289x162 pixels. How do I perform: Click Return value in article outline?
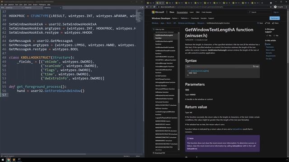pos(270,50)
